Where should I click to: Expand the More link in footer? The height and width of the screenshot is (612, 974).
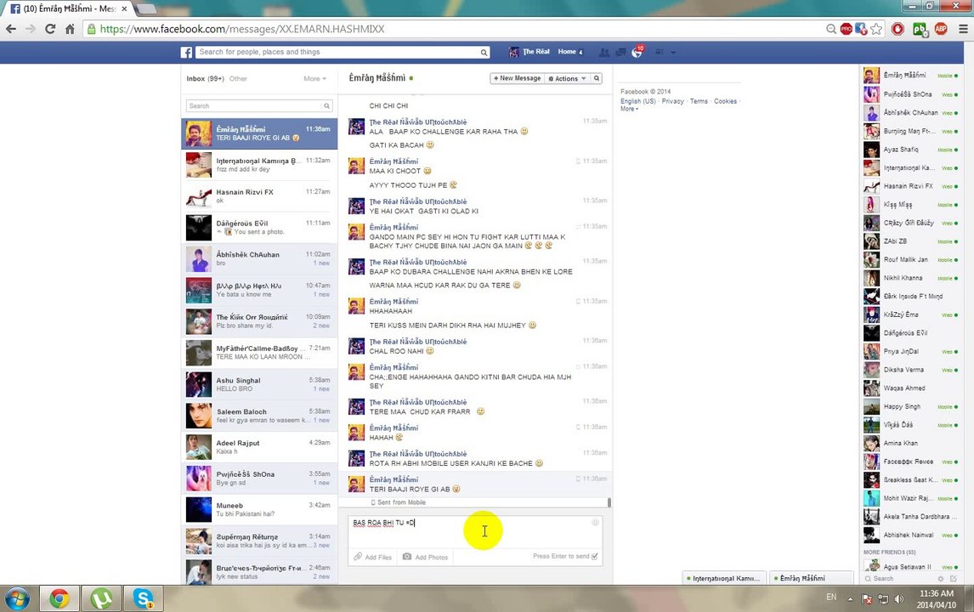629,109
